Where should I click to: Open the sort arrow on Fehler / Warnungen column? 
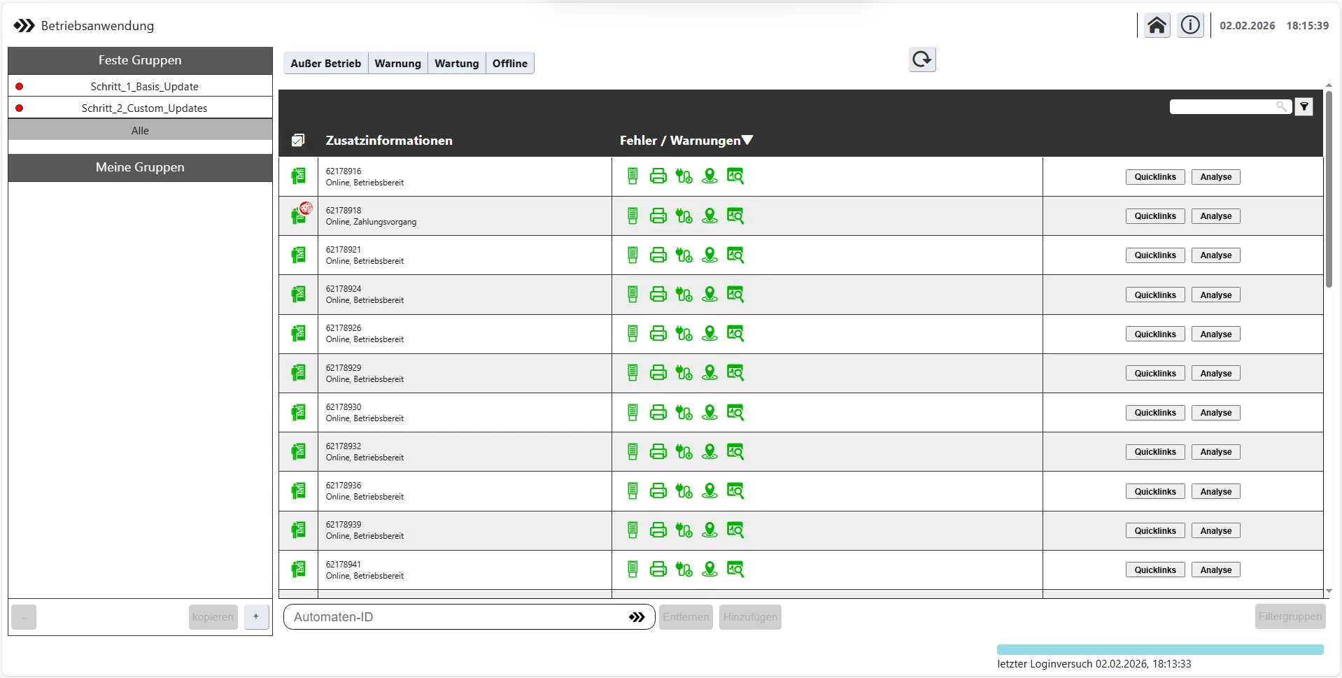coord(748,139)
